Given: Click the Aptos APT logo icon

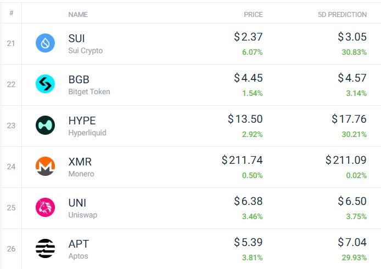Looking at the screenshot, I should coord(45,248).
